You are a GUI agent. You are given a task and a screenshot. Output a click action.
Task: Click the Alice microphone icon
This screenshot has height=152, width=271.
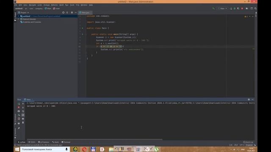coord(66,149)
